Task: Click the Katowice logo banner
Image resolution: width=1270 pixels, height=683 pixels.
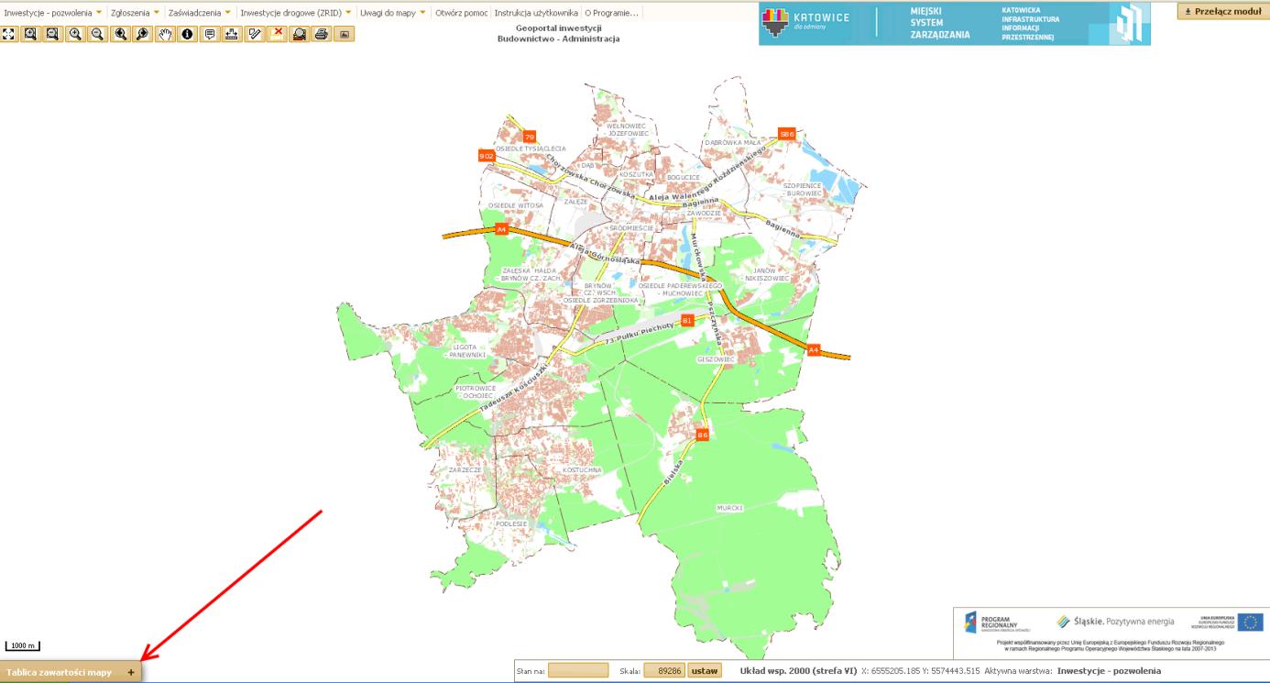Action: coord(807,23)
